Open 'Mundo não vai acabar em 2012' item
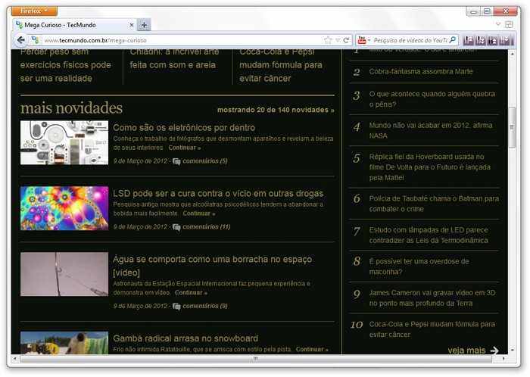This screenshot has height=377, width=530. (431, 131)
